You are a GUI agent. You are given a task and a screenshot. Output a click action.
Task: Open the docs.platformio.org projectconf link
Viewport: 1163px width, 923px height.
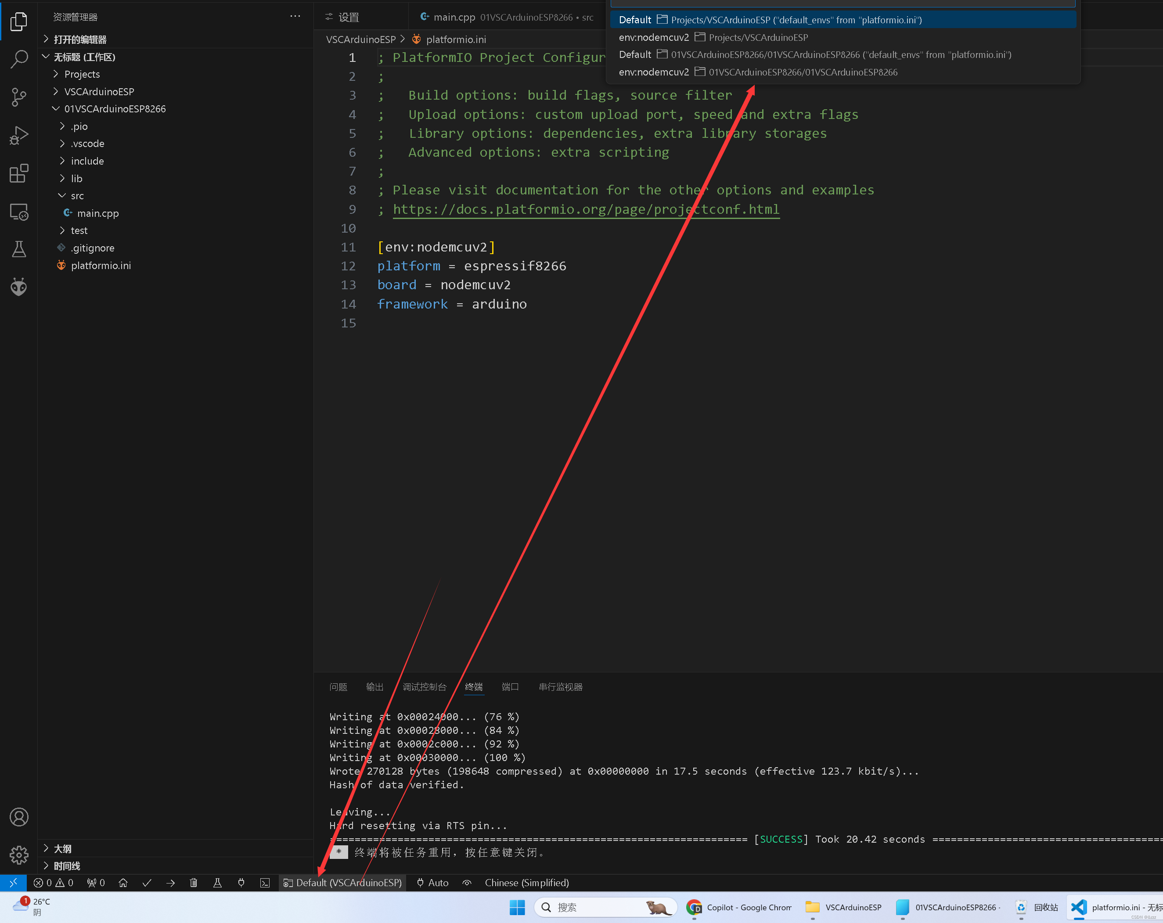tap(586, 209)
